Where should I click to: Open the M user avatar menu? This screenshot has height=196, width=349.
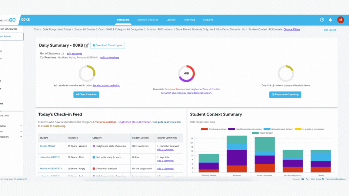point(340,20)
